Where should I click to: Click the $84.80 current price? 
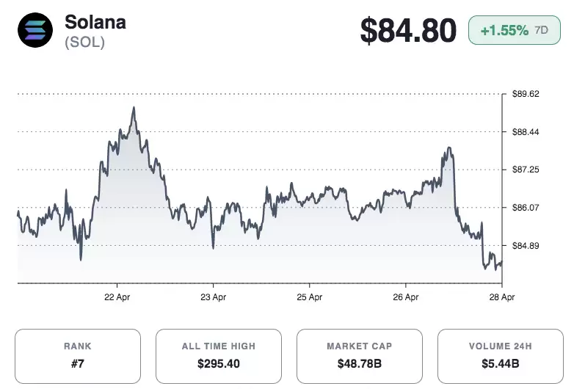click(408, 31)
